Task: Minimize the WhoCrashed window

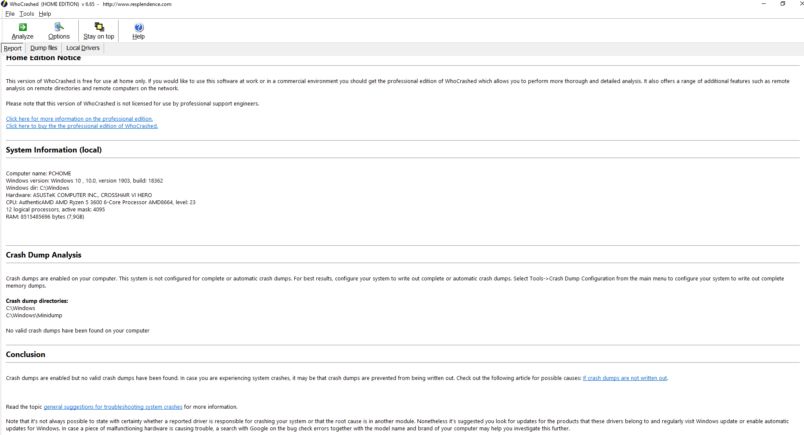Action: 763,4
